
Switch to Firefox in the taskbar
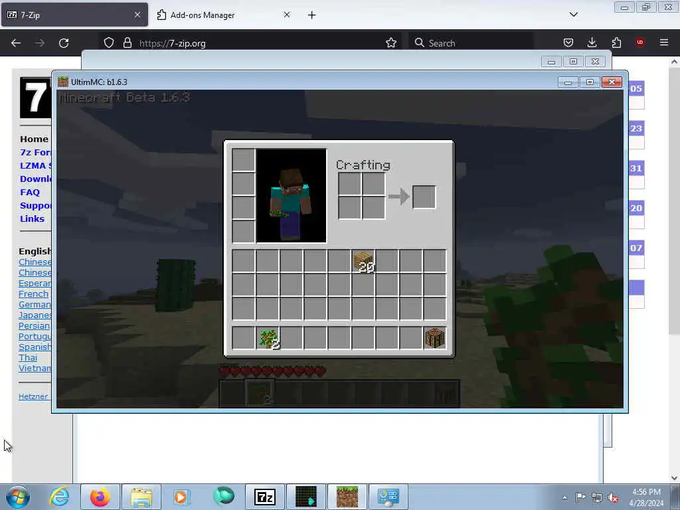pyautogui.click(x=100, y=497)
